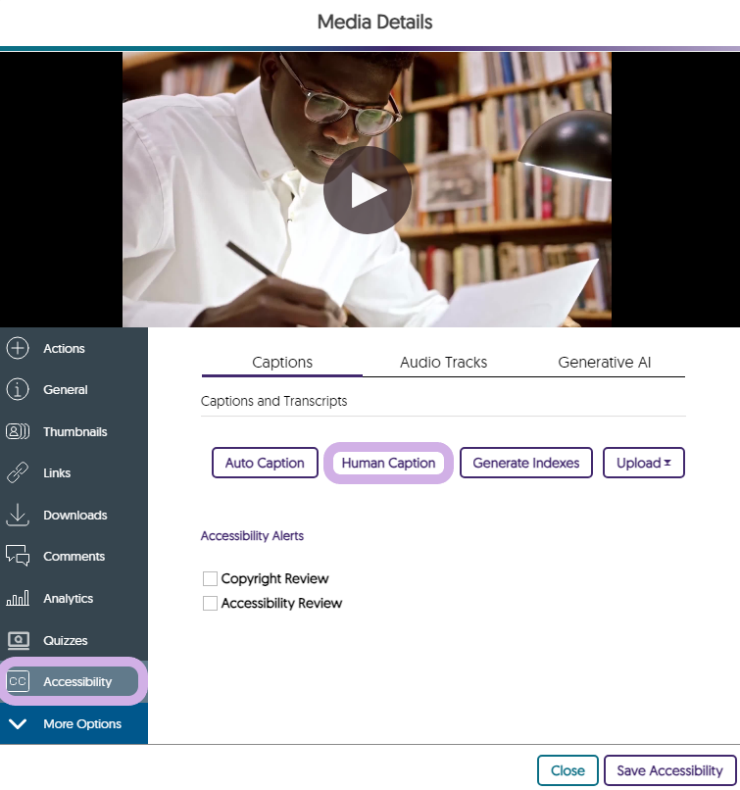Enable the Copyright Review checkbox
This screenshot has height=790, width=740.
click(x=210, y=578)
